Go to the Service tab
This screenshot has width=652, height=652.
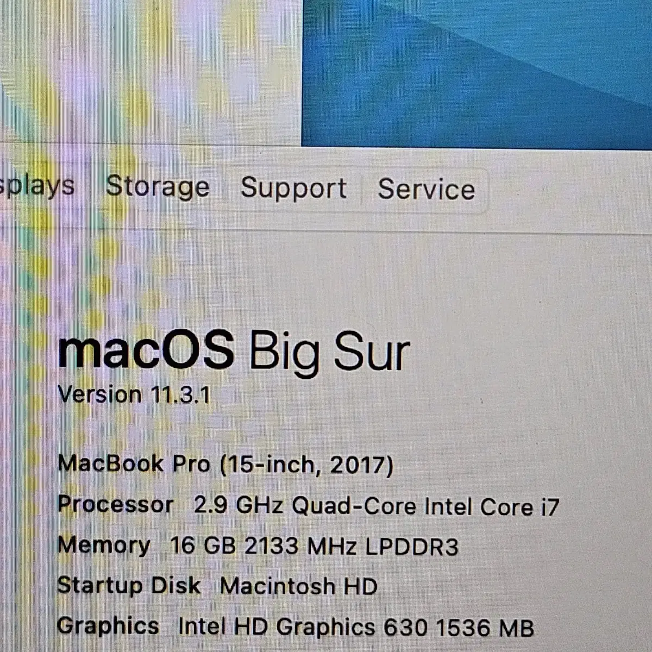[426, 190]
